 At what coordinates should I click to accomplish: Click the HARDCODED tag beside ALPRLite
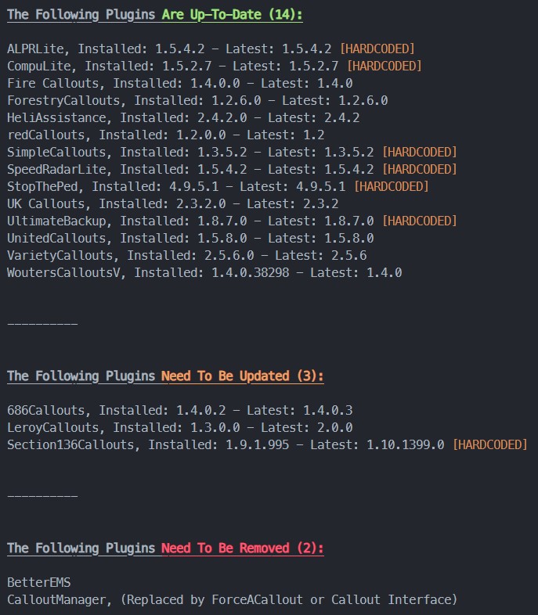[377, 49]
